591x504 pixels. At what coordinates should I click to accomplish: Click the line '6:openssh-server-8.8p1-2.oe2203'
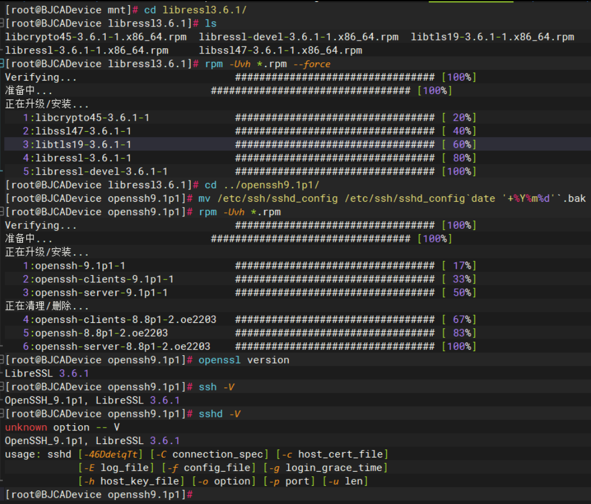(116, 346)
